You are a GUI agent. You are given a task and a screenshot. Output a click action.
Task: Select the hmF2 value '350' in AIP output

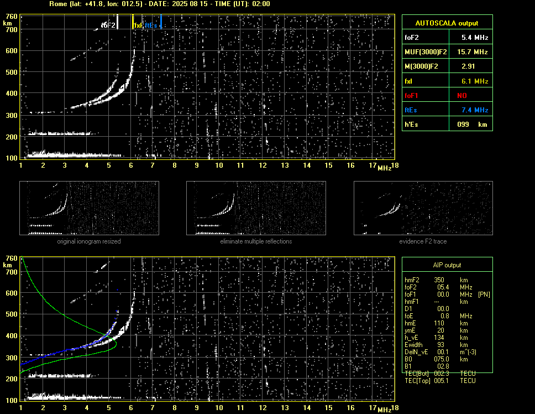[x=439, y=280]
